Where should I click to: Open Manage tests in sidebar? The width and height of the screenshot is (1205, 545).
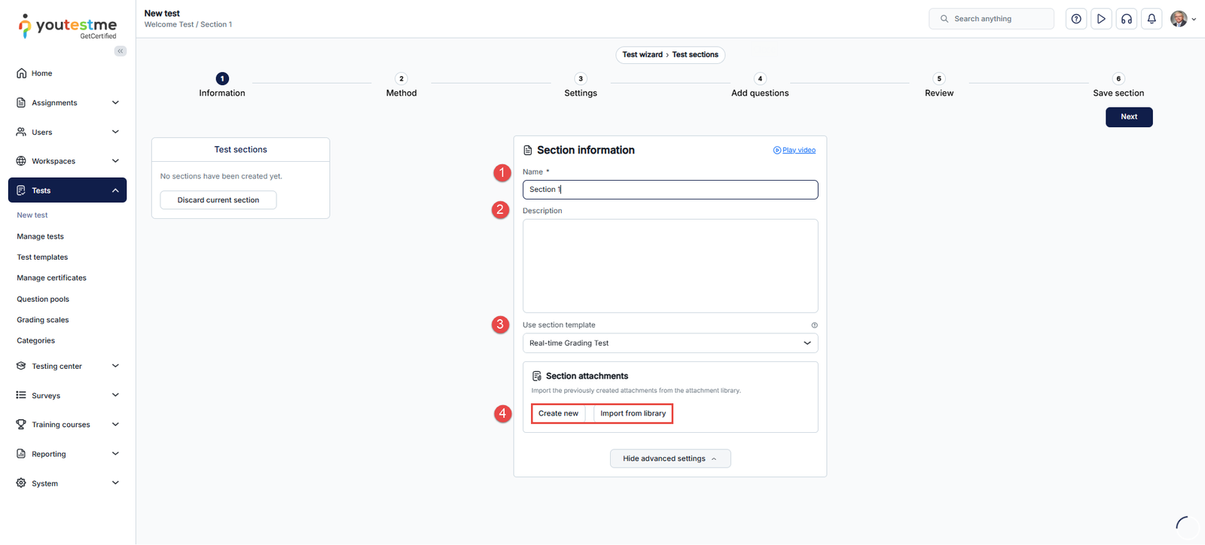41,236
